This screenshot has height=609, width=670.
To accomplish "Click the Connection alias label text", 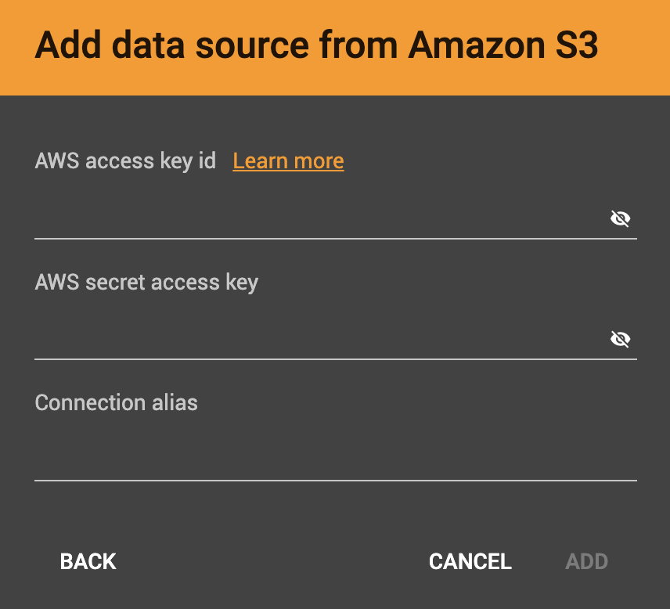I will [x=116, y=402].
